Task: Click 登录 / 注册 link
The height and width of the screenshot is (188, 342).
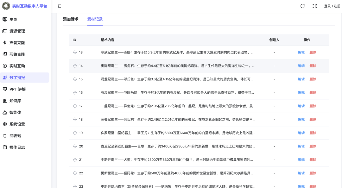Action: pyautogui.click(x=332, y=6)
